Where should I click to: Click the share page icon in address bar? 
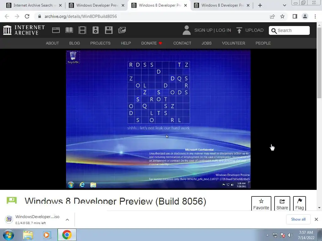272,16
